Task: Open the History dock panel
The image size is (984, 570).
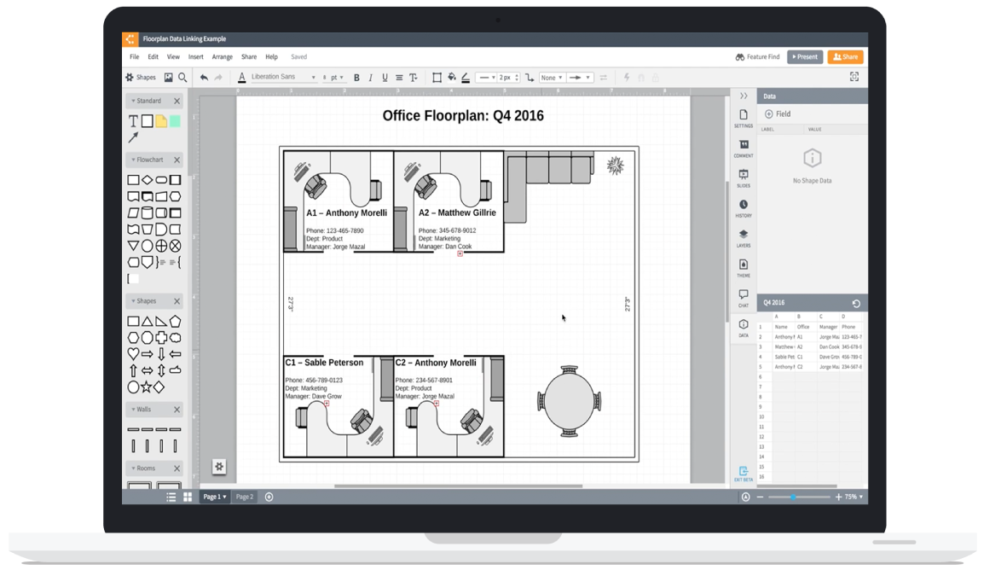Action: [744, 208]
